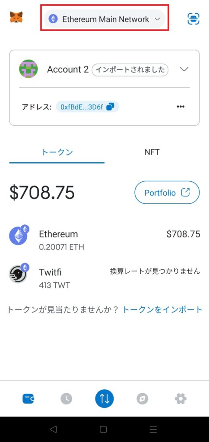Switch to the NFT tab
The height and width of the screenshot is (442, 209).
152,152
